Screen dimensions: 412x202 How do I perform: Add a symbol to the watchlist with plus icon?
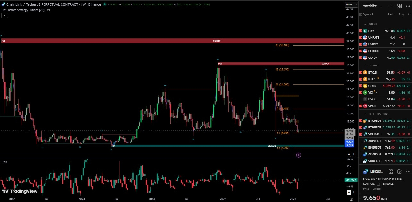point(391,6)
